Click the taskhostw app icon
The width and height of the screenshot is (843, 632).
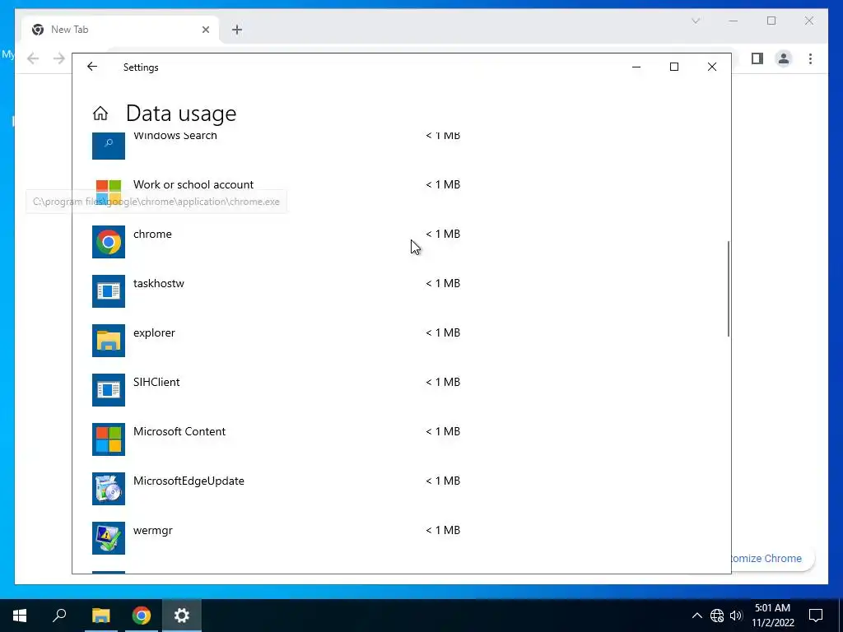(109, 291)
